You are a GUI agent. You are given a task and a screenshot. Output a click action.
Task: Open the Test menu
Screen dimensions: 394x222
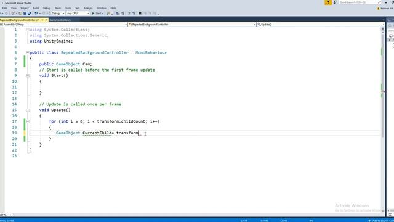pyautogui.click(x=77, y=8)
